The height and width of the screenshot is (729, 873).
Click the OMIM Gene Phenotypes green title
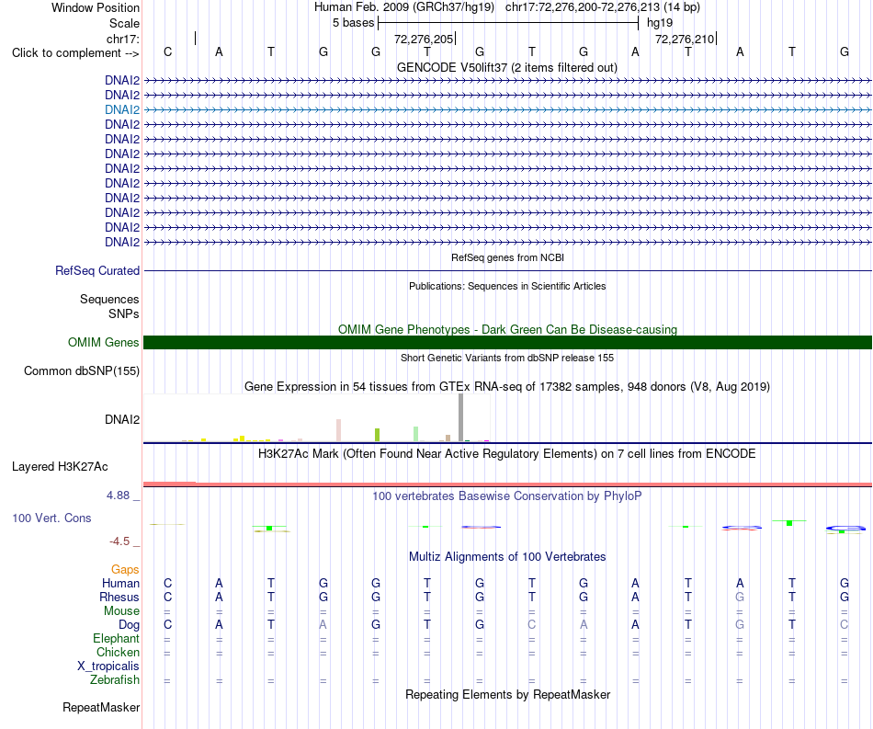(507, 329)
